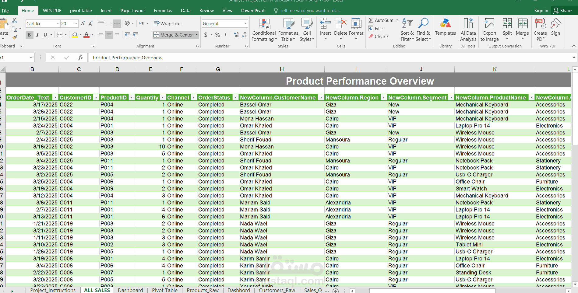578x293 pixels.
Task: Toggle Bold formatting button
Action: click(29, 35)
